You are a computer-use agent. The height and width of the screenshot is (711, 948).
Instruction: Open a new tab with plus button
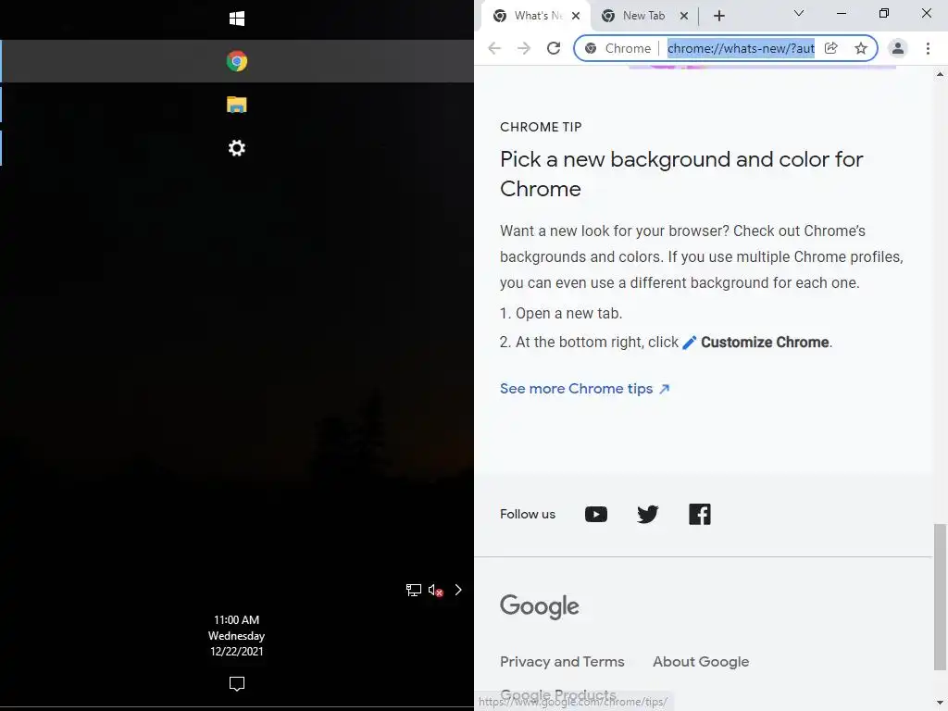coord(718,16)
